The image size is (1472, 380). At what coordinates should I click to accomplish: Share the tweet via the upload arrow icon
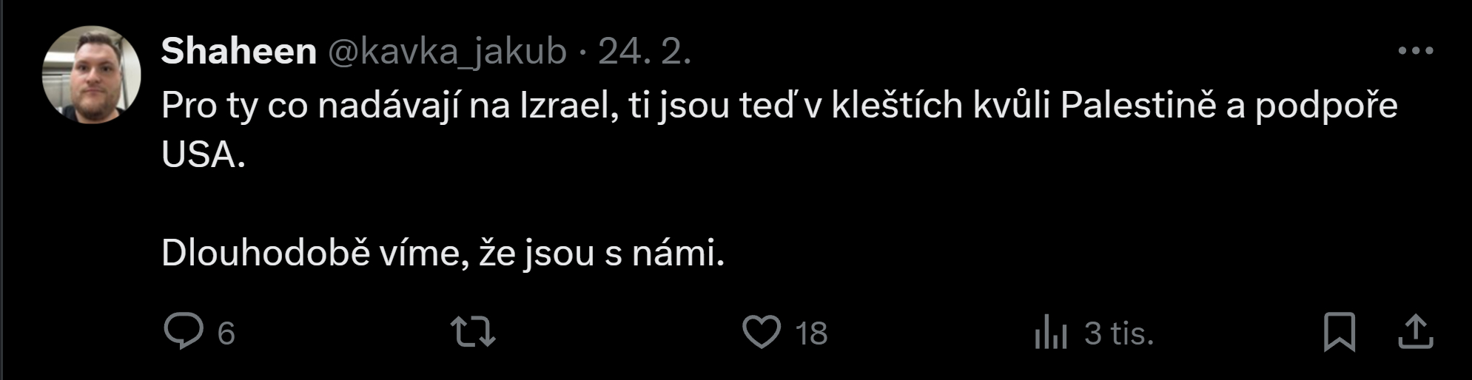pyautogui.click(x=1416, y=332)
